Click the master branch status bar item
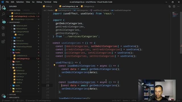The image size is (182, 102). coord(6,101)
